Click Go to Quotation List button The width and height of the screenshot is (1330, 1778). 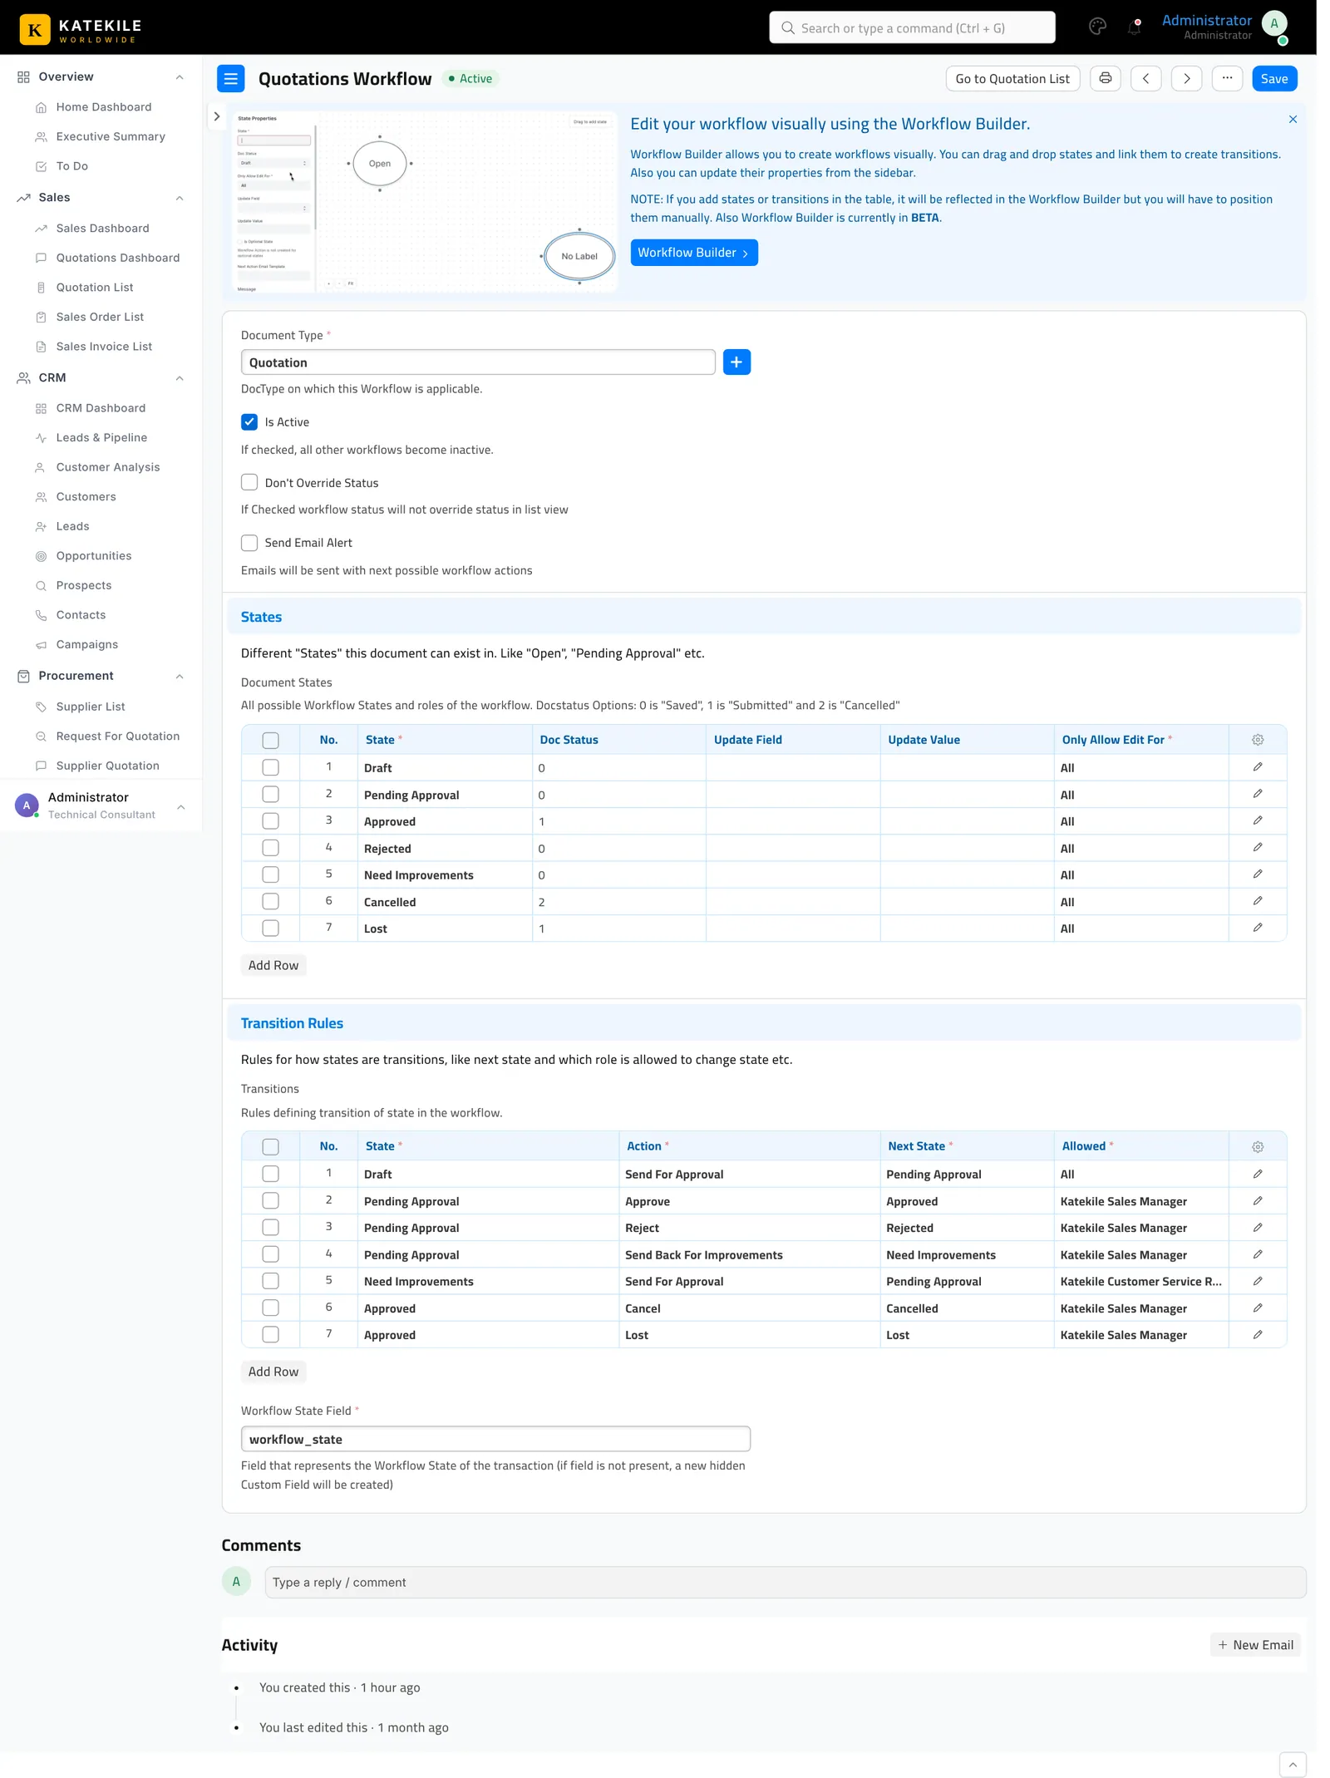(x=1012, y=78)
